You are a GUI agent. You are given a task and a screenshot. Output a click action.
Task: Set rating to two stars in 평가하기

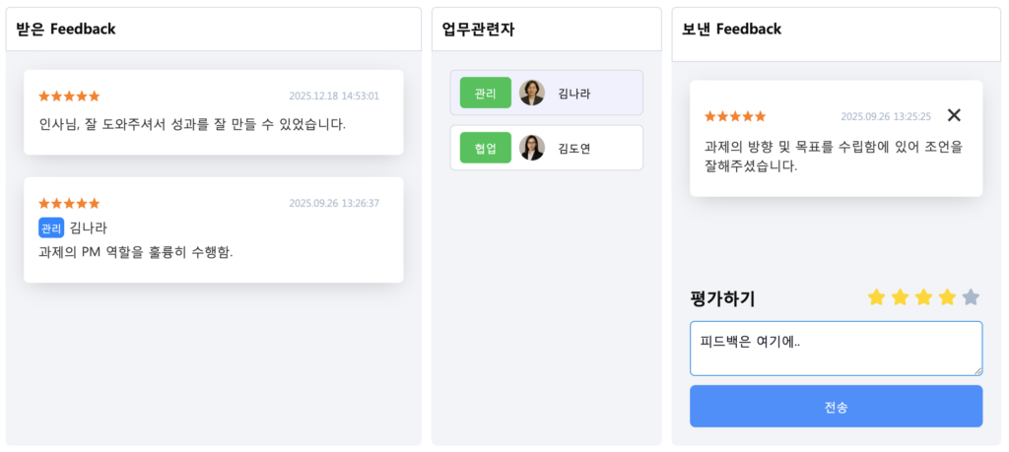pos(900,297)
